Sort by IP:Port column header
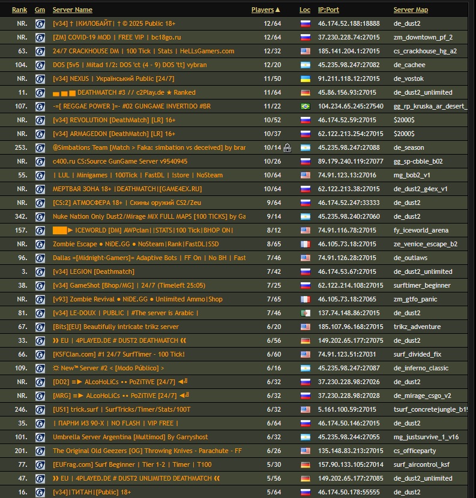 pyautogui.click(x=328, y=10)
